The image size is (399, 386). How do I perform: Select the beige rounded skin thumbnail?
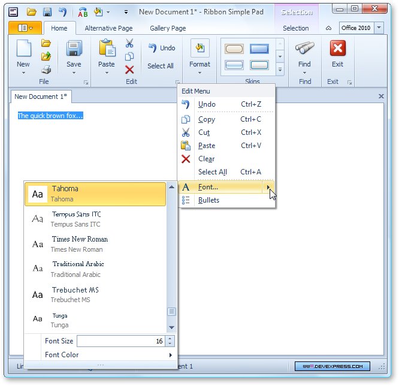(x=234, y=49)
